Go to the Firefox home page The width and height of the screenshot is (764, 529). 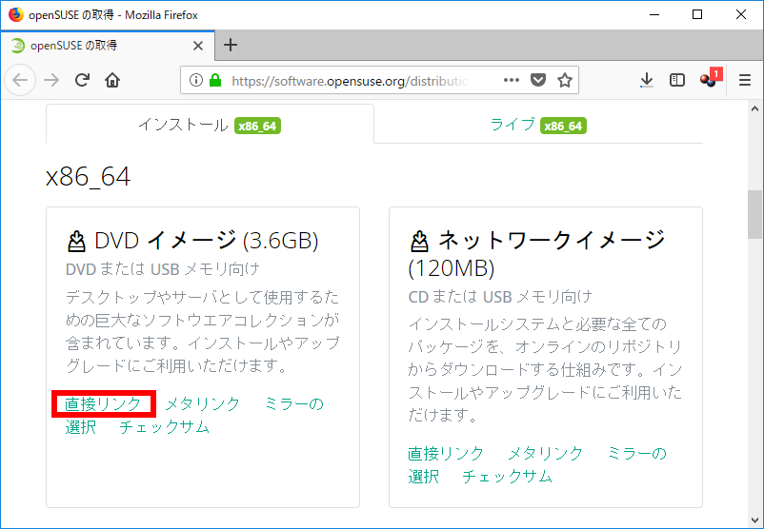coord(112,80)
